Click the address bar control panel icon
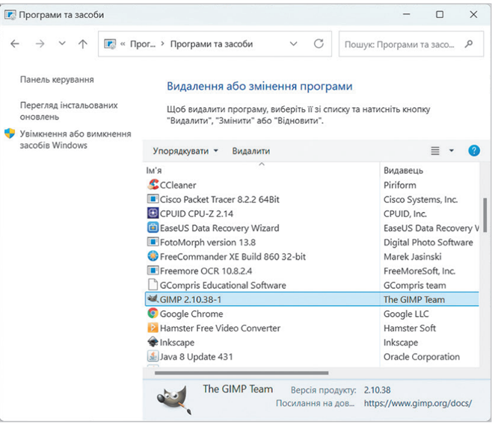Image resolution: width=492 pixels, height=424 pixels. point(110,44)
